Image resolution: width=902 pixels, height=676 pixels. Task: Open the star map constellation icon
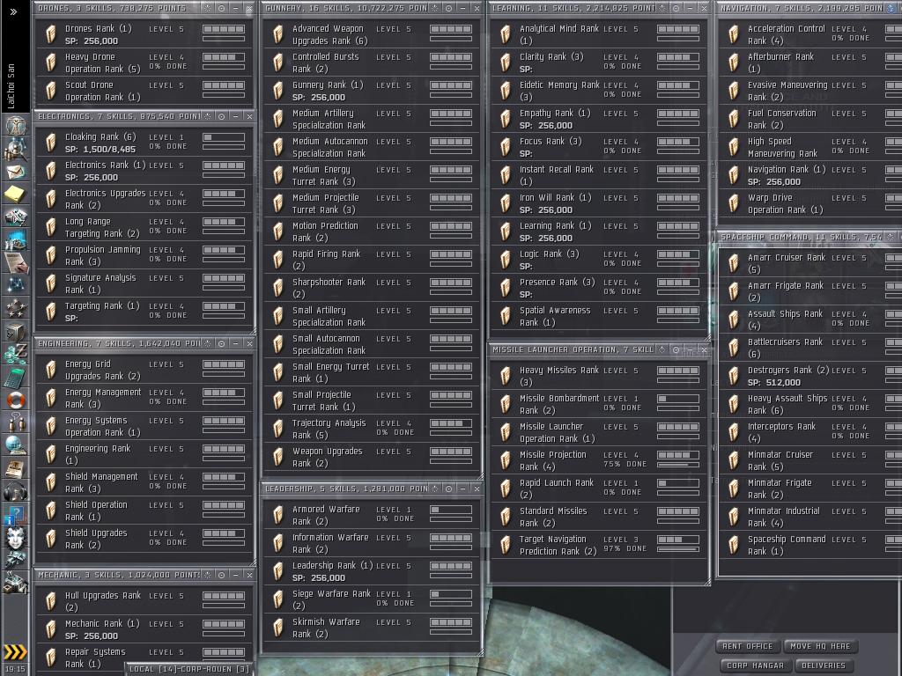(x=16, y=285)
